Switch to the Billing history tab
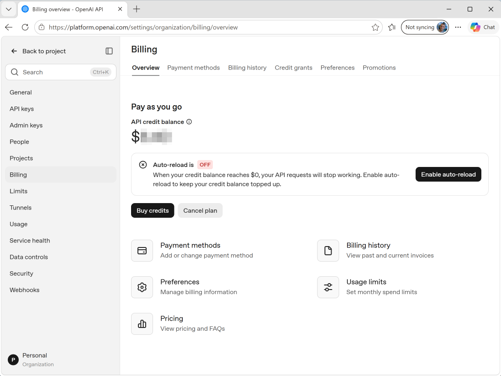Viewport: 501px width, 376px height. (248, 68)
